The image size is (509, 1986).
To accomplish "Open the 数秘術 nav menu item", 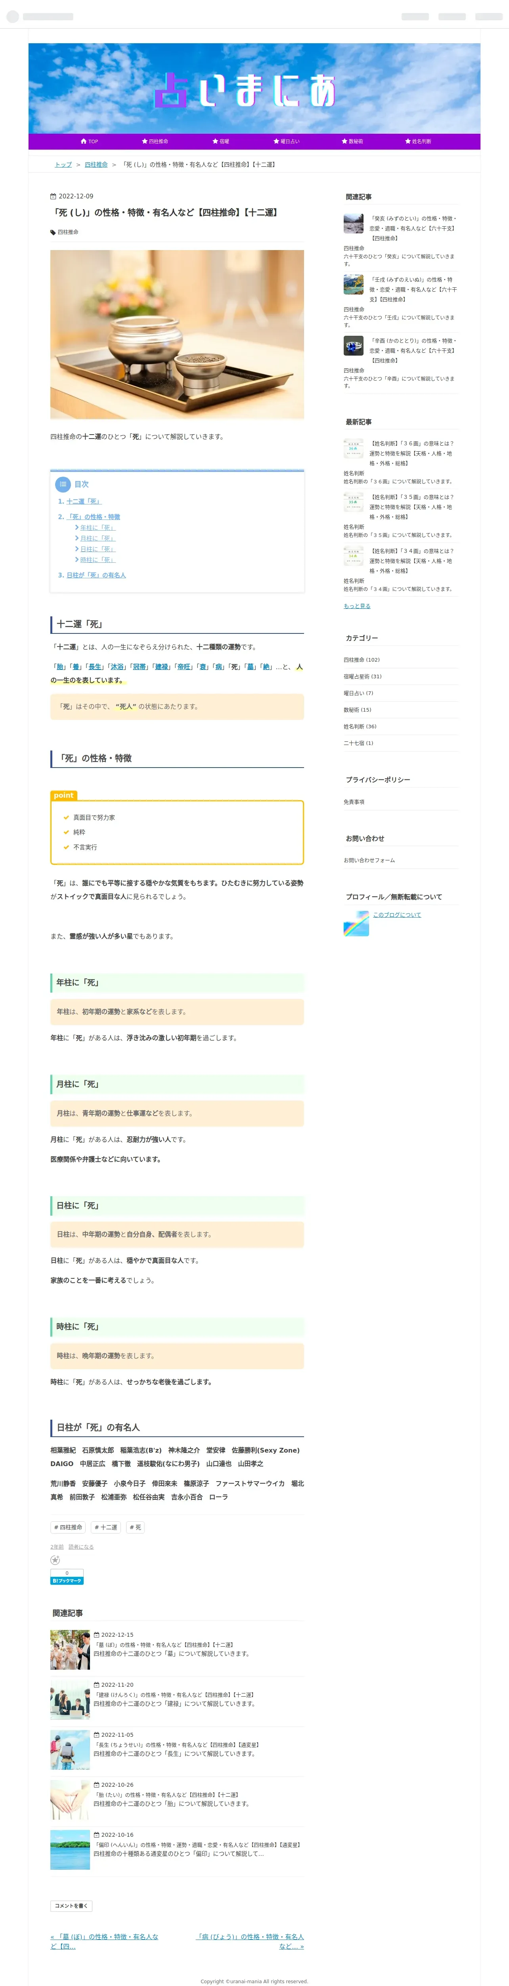I will [353, 142].
